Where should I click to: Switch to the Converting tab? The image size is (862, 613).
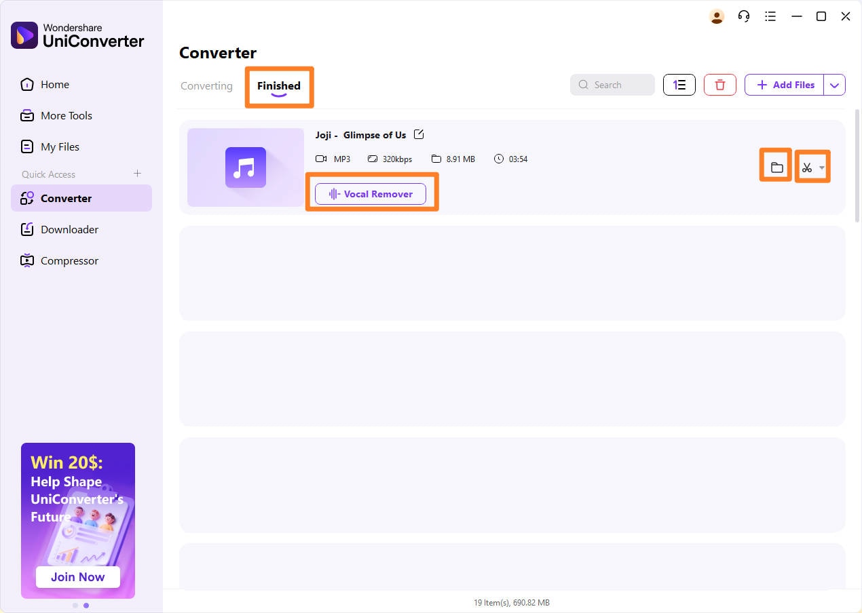(206, 86)
